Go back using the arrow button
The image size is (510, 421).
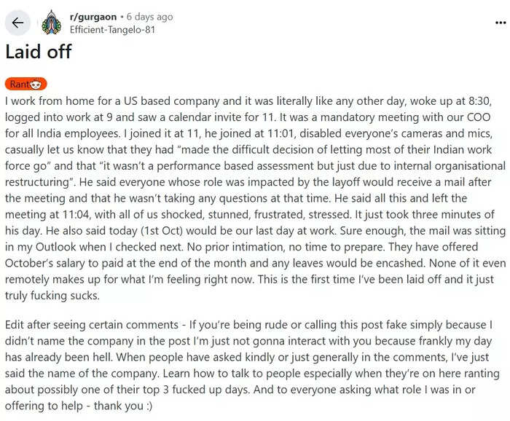(x=17, y=22)
